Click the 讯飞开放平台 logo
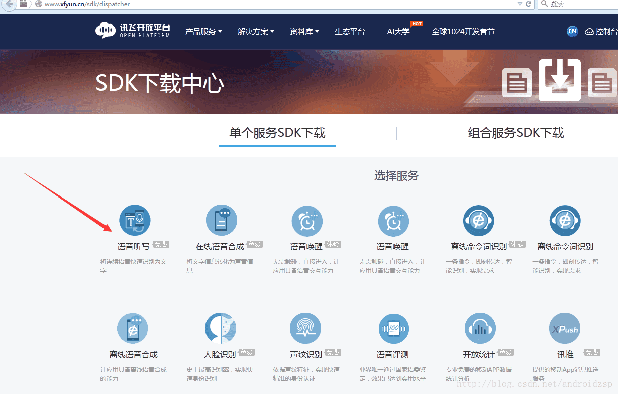Screen dimensions: 618x394 coord(133,30)
